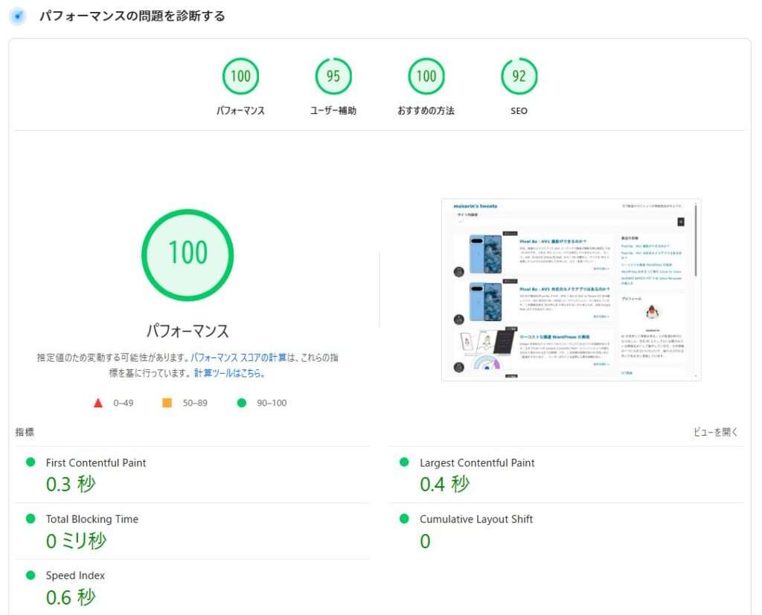Expand the Largest Contentful Paint metric

[x=477, y=462]
